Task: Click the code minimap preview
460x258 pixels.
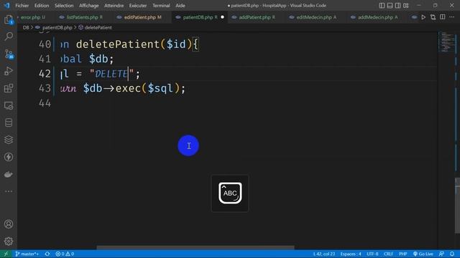Action: [x=447, y=42]
